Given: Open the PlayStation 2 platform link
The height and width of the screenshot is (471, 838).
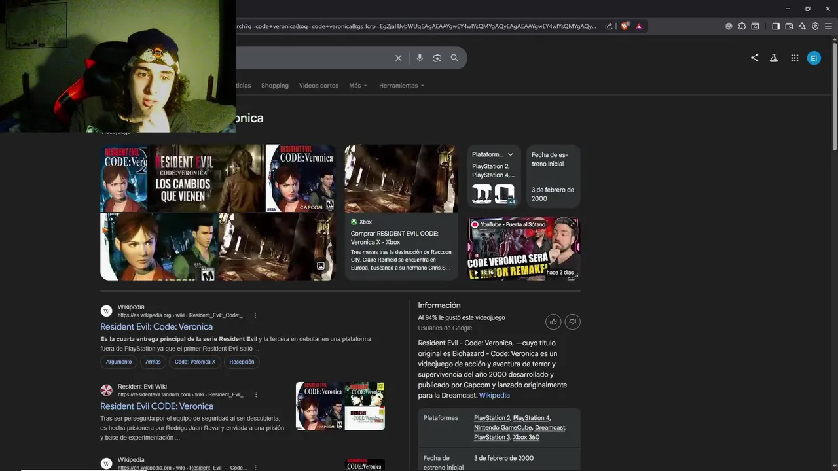Looking at the screenshot, I should (492, 418).
